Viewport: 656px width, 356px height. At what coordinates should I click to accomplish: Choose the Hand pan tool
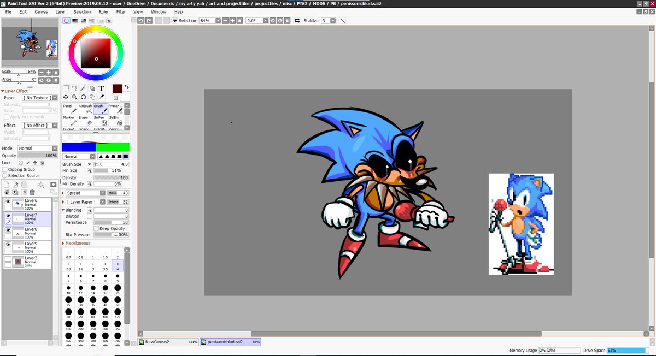(92, 97)
